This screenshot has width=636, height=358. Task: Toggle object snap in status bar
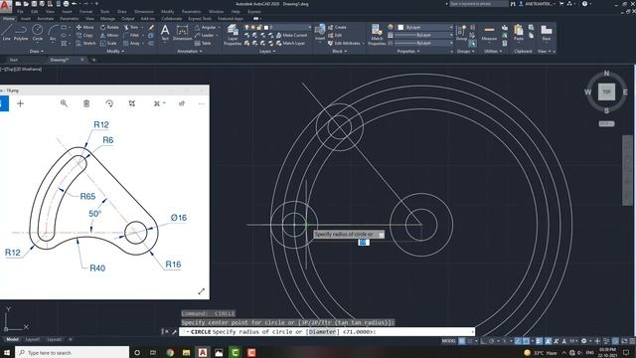(526, 341)
